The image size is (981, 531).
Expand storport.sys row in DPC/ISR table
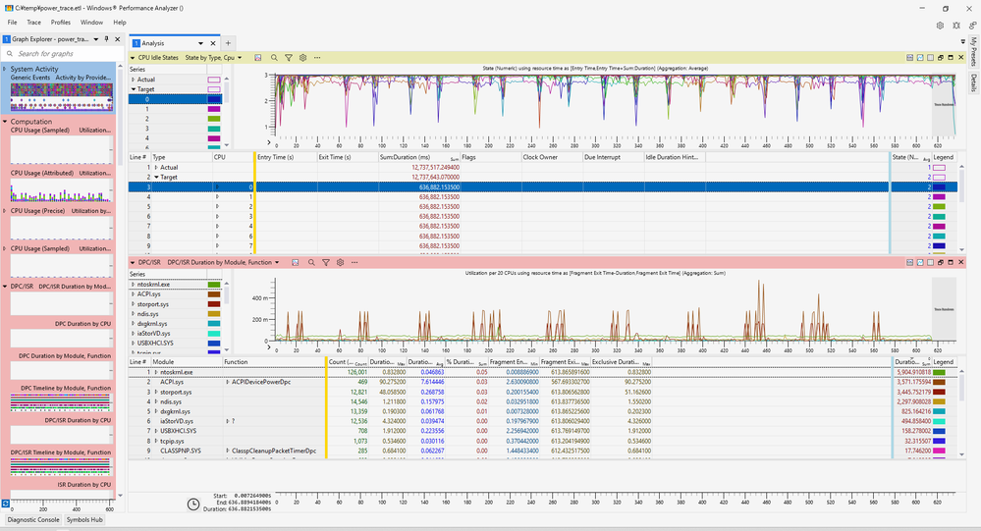point(156,393)
